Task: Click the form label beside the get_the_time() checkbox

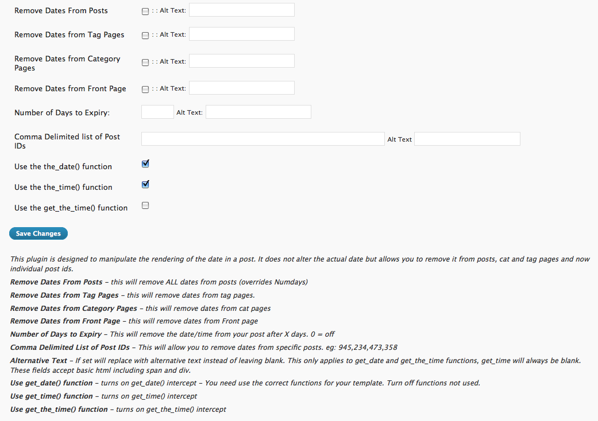Action: 71,208
